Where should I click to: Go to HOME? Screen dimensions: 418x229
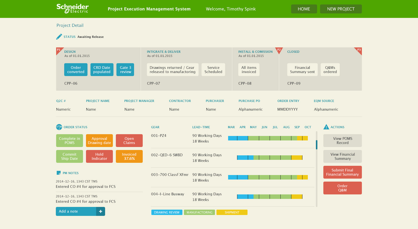(304, 9)
